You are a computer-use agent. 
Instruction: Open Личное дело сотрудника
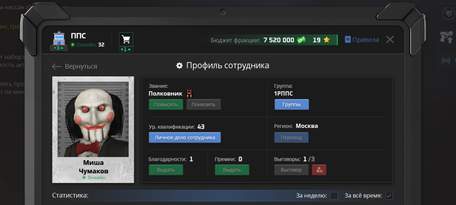[185, 138]
